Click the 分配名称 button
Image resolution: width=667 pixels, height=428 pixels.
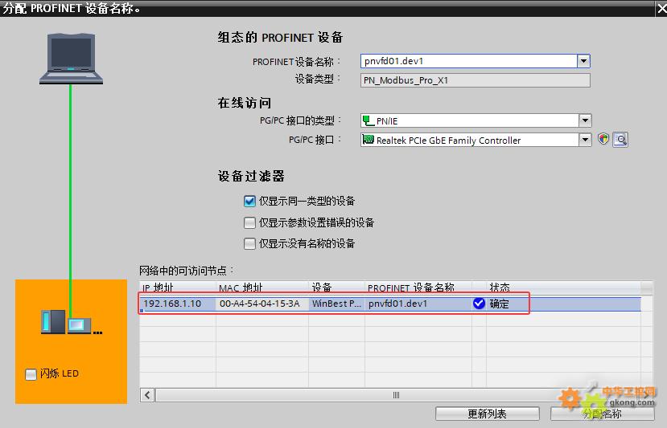tap(602, 414)
